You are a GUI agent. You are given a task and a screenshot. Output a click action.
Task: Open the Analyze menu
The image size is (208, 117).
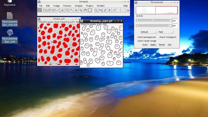point(79,6)
